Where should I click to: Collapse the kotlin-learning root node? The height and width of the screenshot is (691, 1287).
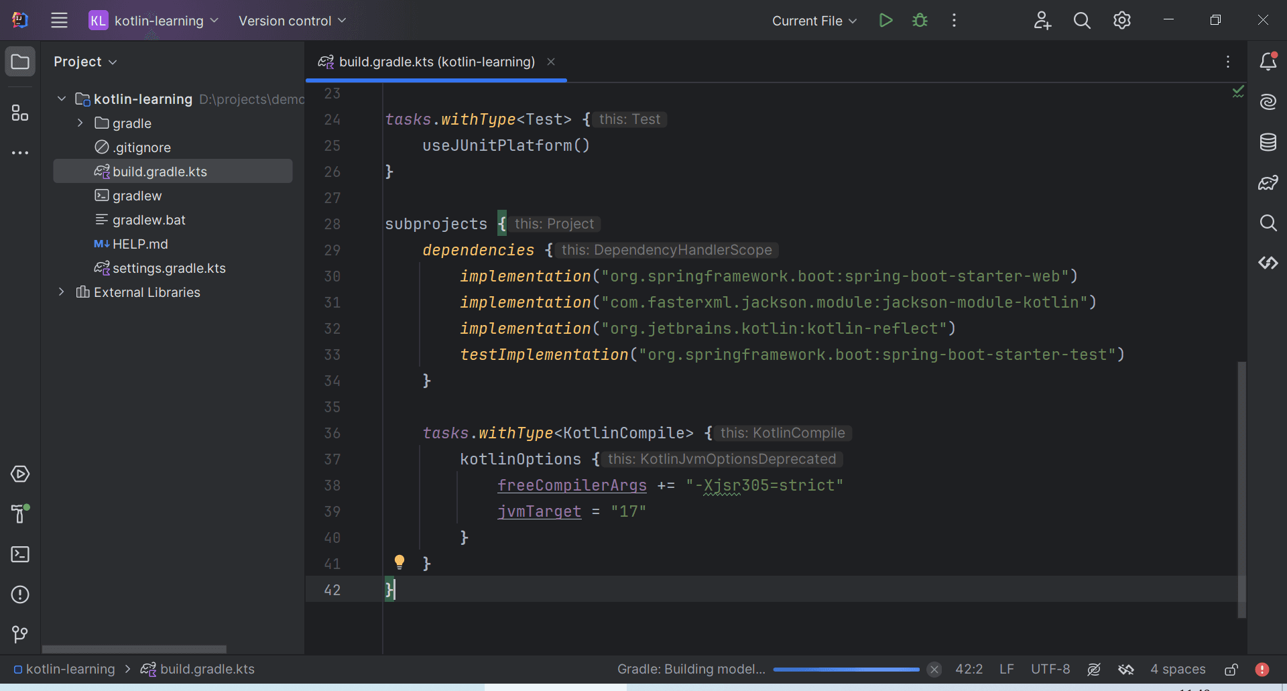coord(62,99)
